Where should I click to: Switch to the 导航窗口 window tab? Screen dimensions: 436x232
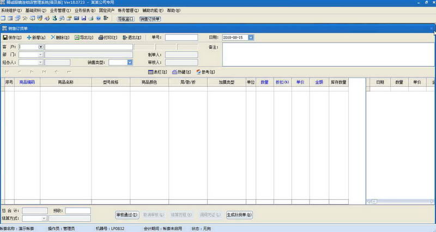pyautogui.click(x=126, y=19)
